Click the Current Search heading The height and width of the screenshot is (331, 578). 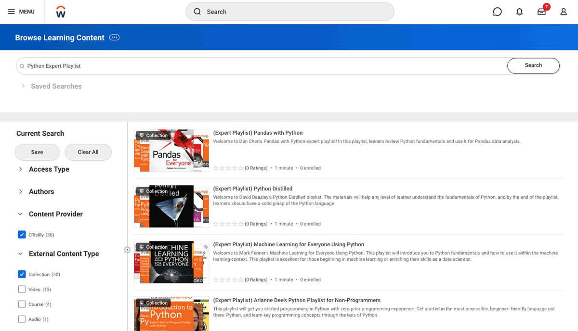40,133
